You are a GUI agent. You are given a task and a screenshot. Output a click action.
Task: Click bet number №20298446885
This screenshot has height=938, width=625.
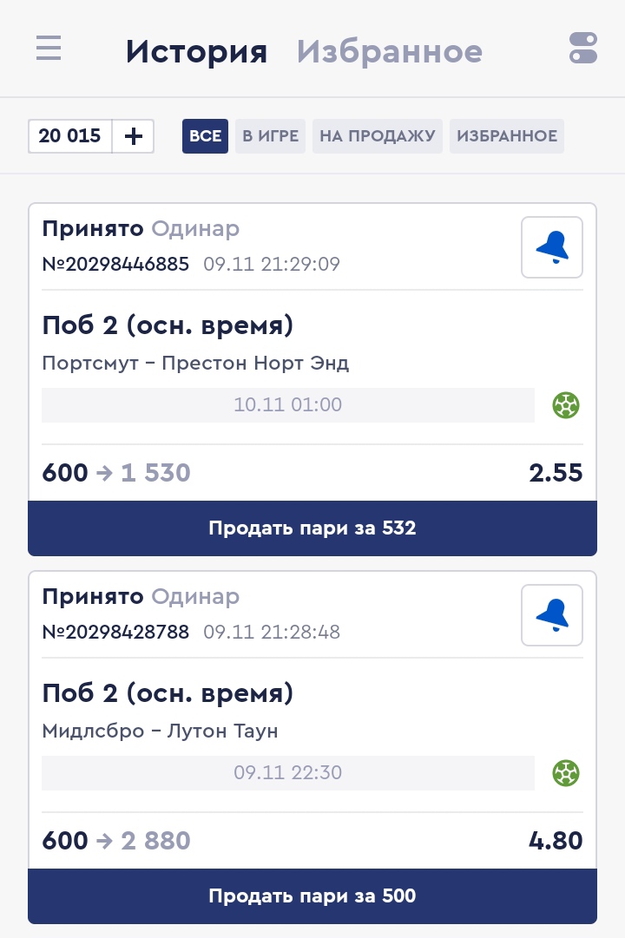pos(115,264)
